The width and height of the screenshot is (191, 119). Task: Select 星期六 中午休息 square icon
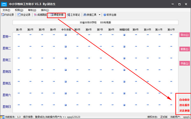pyautogui.click(x=66, y=93)
